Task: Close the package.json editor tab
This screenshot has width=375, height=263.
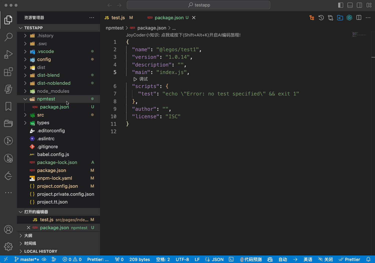Action: [194, 17]
